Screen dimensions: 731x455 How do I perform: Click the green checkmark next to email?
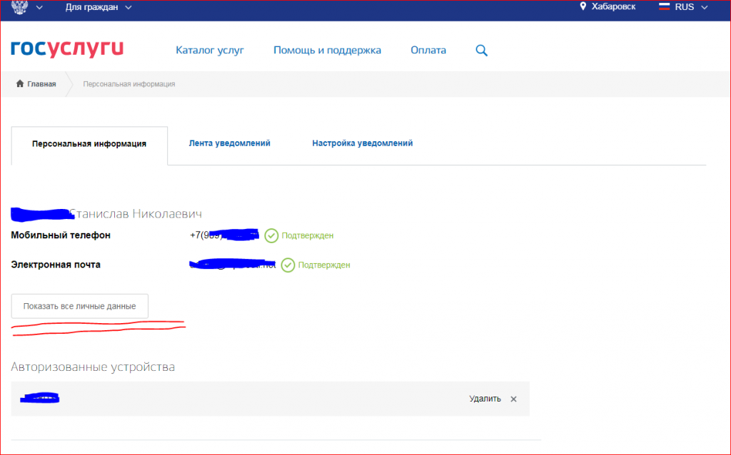pyautogui.click(x=288, y=265)
